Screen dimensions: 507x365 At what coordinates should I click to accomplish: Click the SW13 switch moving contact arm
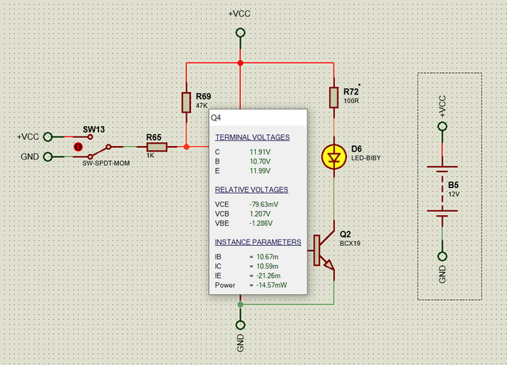(x=100, y=152)
